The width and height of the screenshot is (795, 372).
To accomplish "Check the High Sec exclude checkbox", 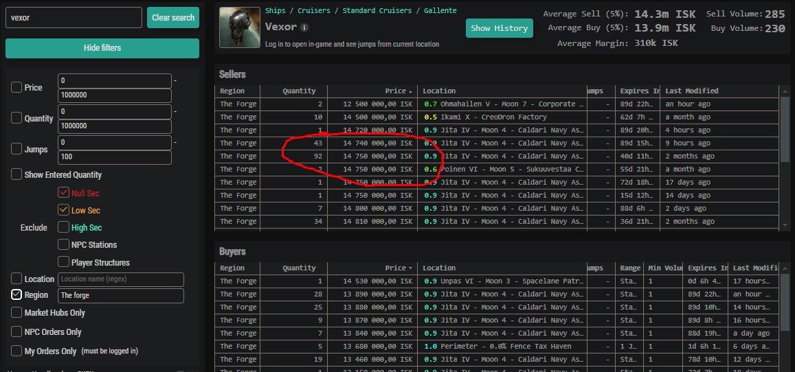I will [x=63, y=226].
